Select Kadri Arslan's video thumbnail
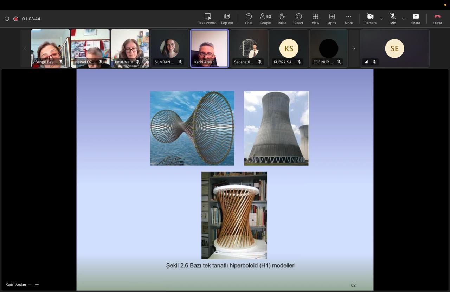450x292 pixels. coord(210,48)
